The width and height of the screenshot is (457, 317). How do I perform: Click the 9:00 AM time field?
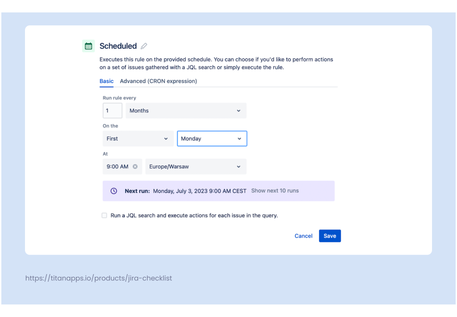click(x=117, y=166)
